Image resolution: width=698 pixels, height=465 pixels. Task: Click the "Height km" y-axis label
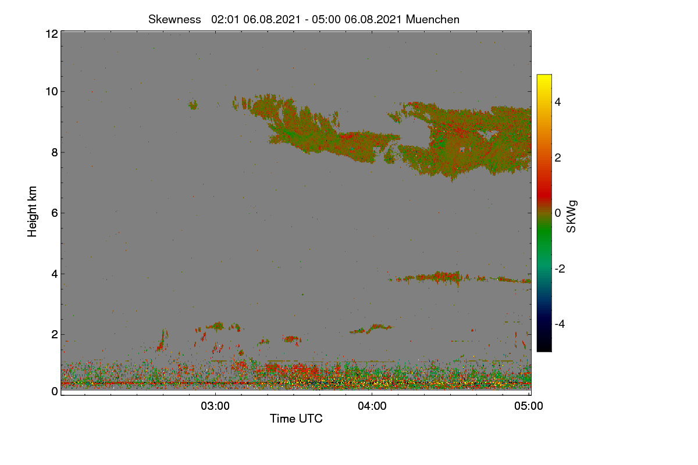33,212
